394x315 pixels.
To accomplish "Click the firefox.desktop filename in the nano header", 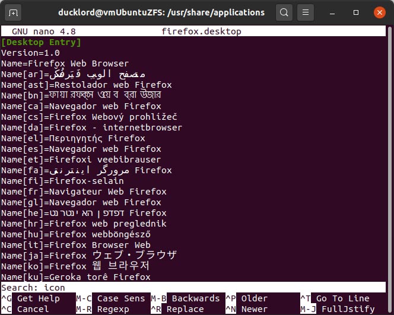I will [201, 31].
